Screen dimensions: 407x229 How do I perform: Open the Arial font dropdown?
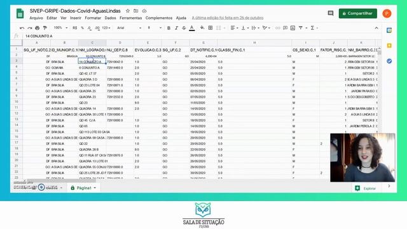coord(129,28)
